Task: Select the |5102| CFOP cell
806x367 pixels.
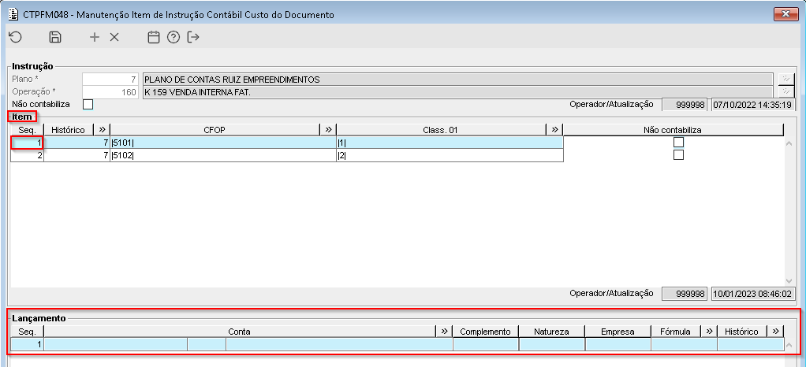Action: [223, 155]
